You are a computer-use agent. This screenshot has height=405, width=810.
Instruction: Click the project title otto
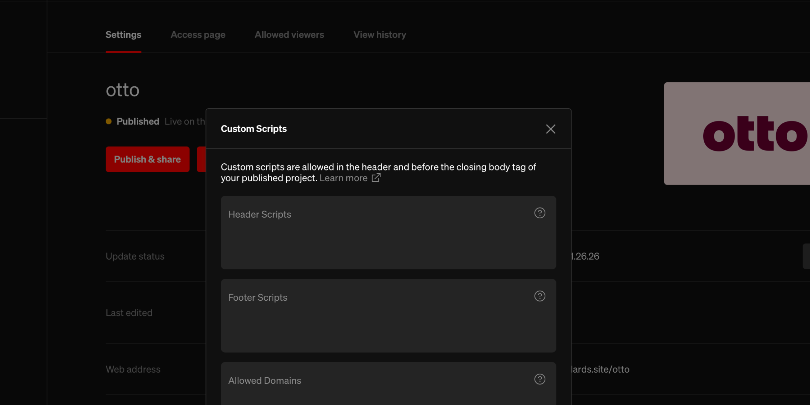(123, 89)
